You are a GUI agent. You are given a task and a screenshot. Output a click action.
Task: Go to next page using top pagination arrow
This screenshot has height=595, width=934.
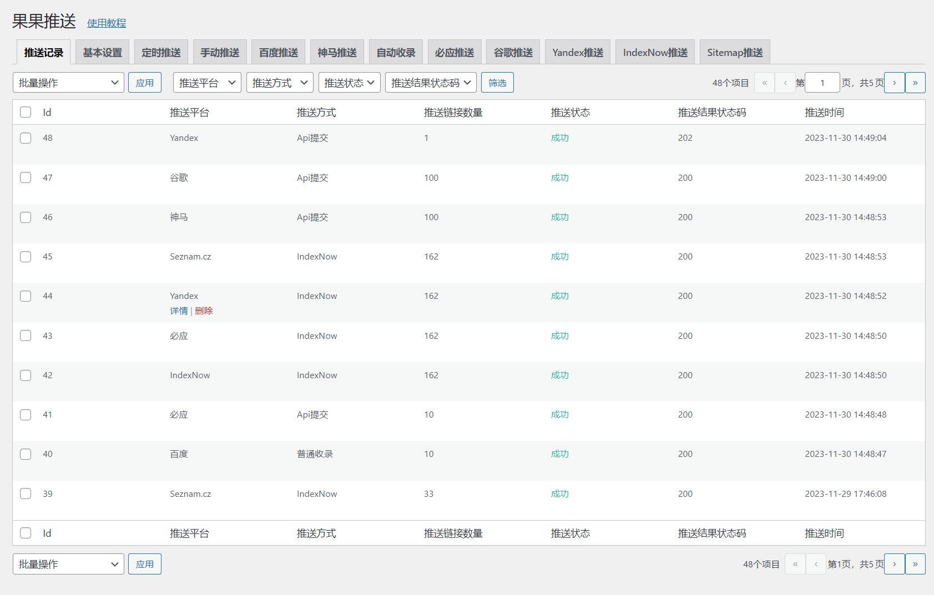coord(894,83)
